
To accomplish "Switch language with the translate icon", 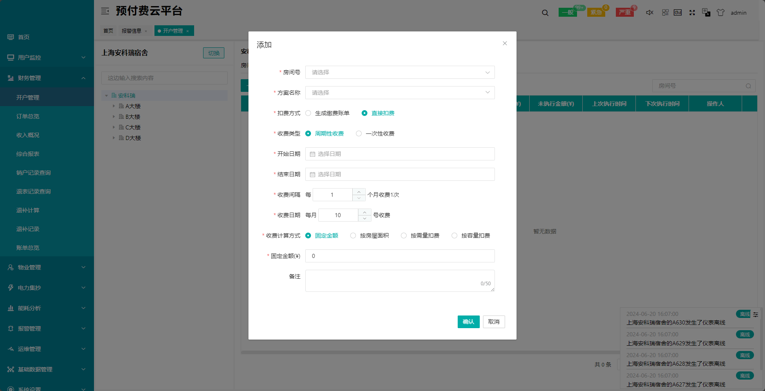I will (x=706, y=13).
